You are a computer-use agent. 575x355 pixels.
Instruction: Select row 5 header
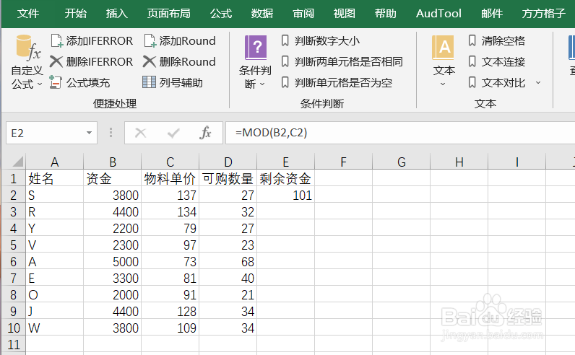14,245
